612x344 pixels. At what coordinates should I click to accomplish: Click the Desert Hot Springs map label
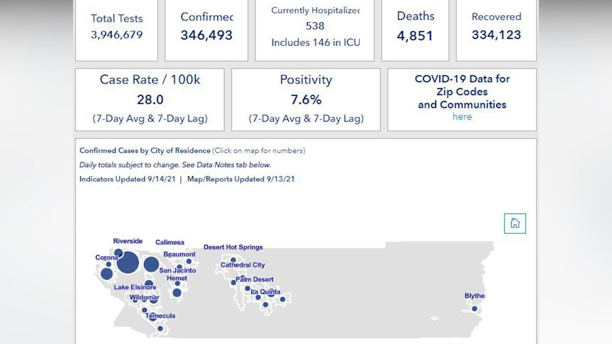[233, 247]
